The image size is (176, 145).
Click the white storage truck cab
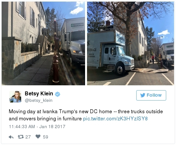[x=118, y=58]
